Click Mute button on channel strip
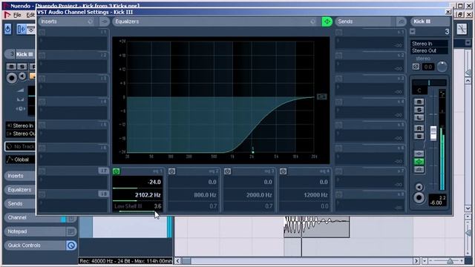This screenshot has width=475, height=267. click(x=419, y=102)
